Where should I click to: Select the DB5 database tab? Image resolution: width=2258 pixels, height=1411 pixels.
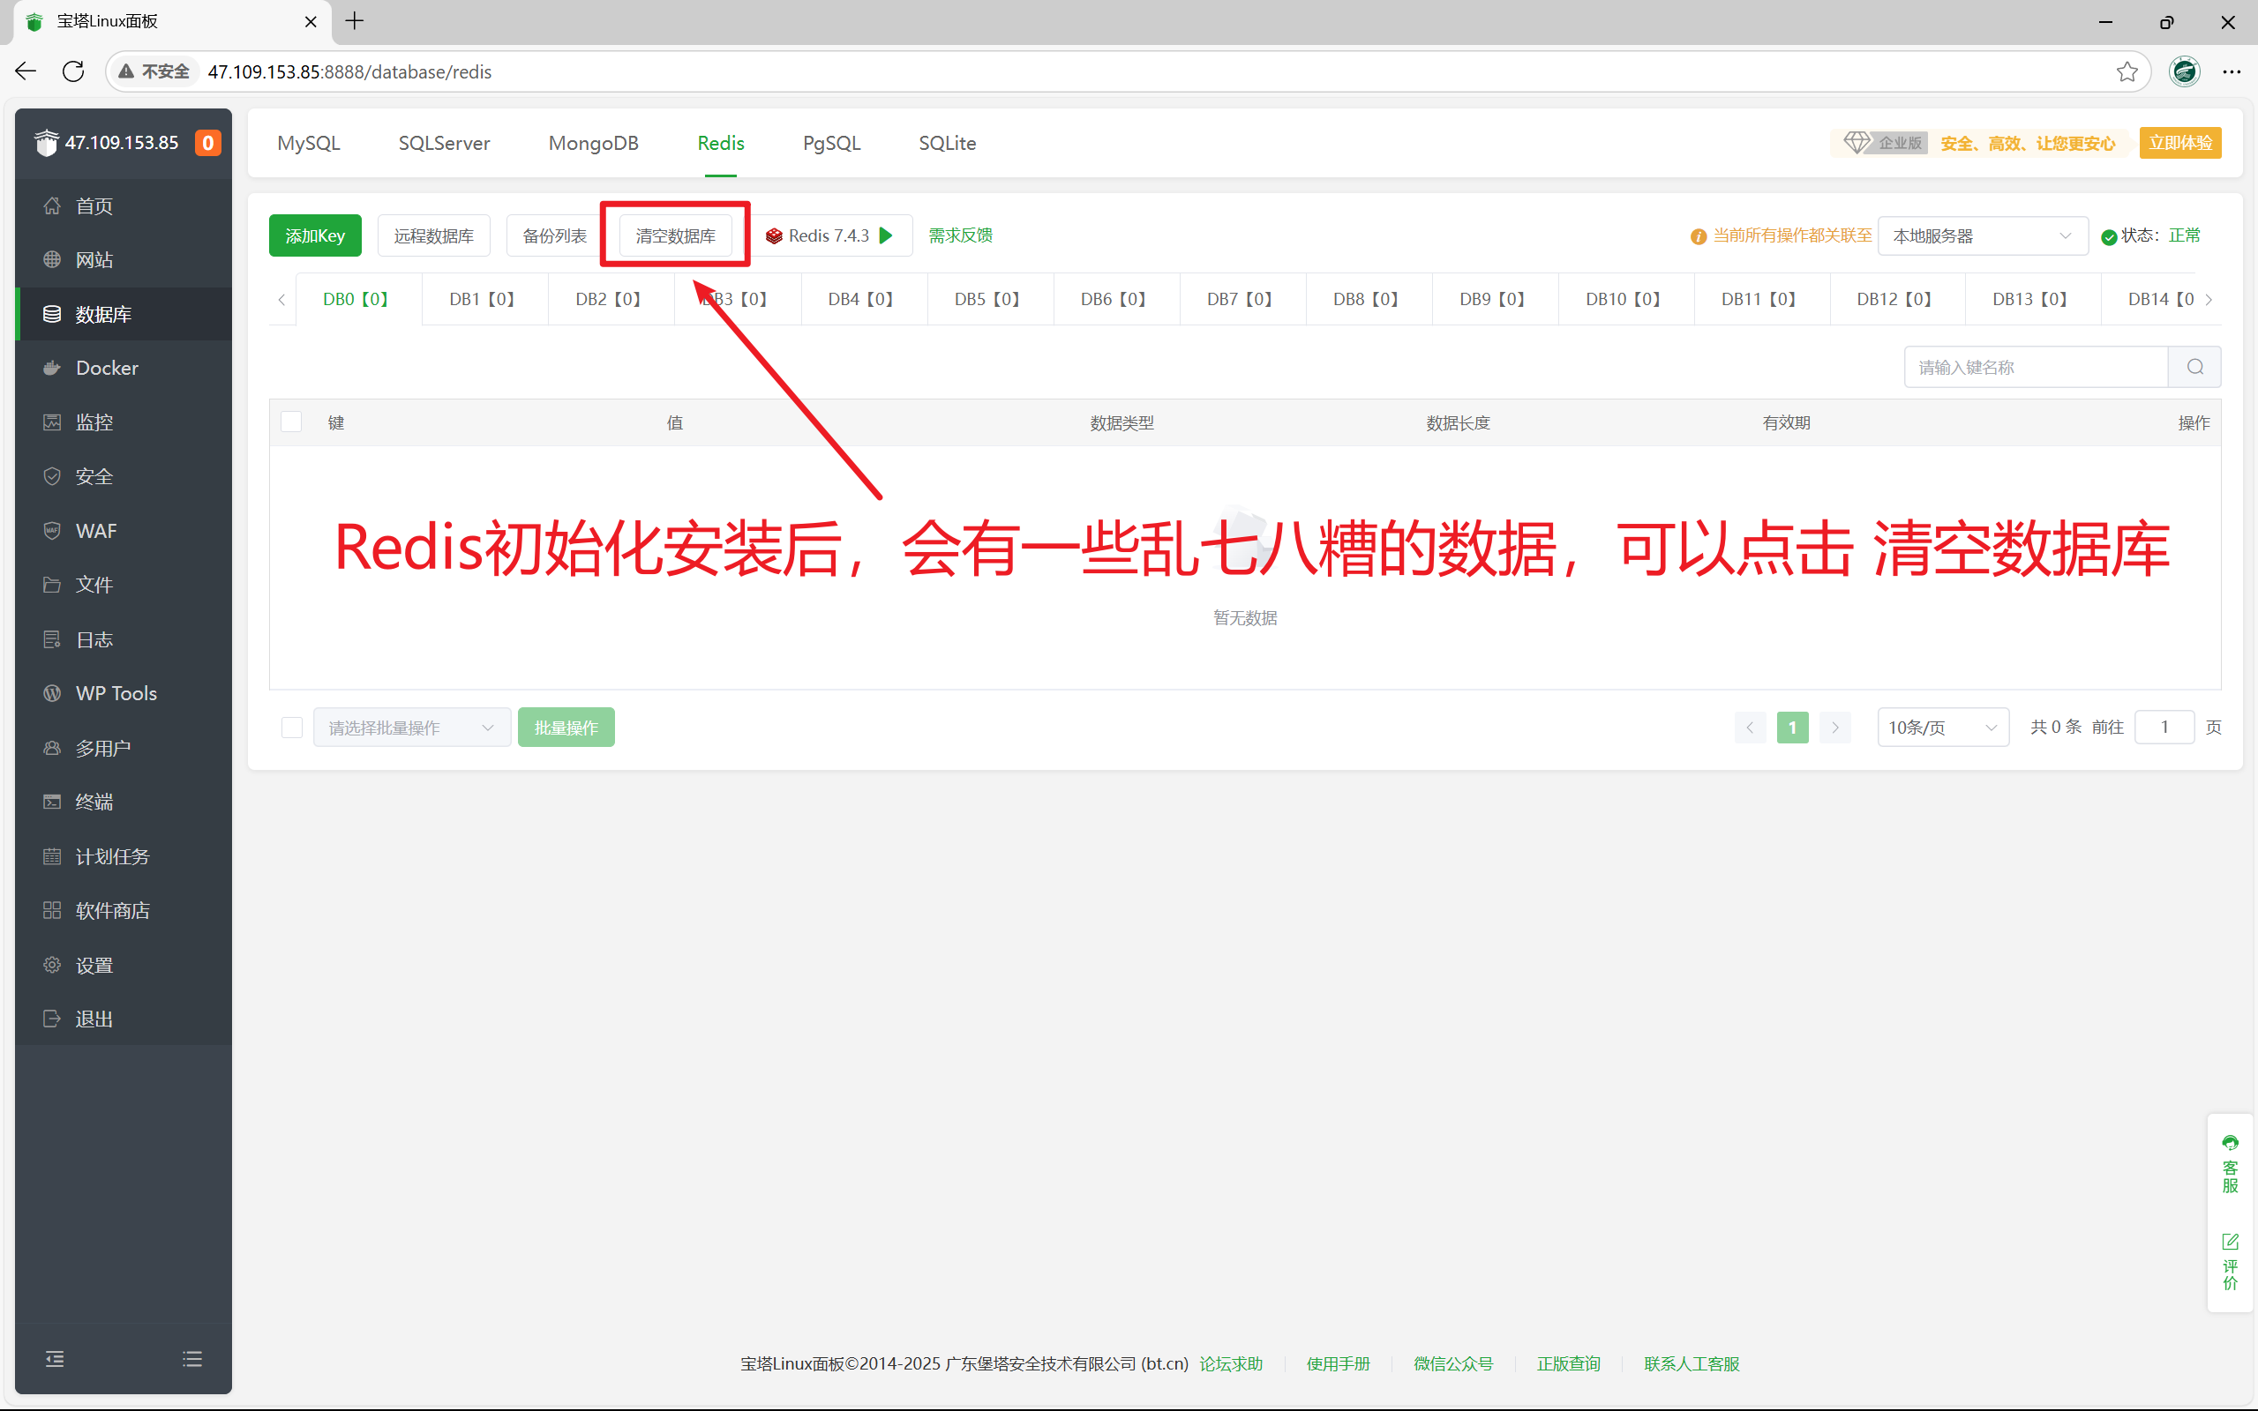tap(989, 299)
